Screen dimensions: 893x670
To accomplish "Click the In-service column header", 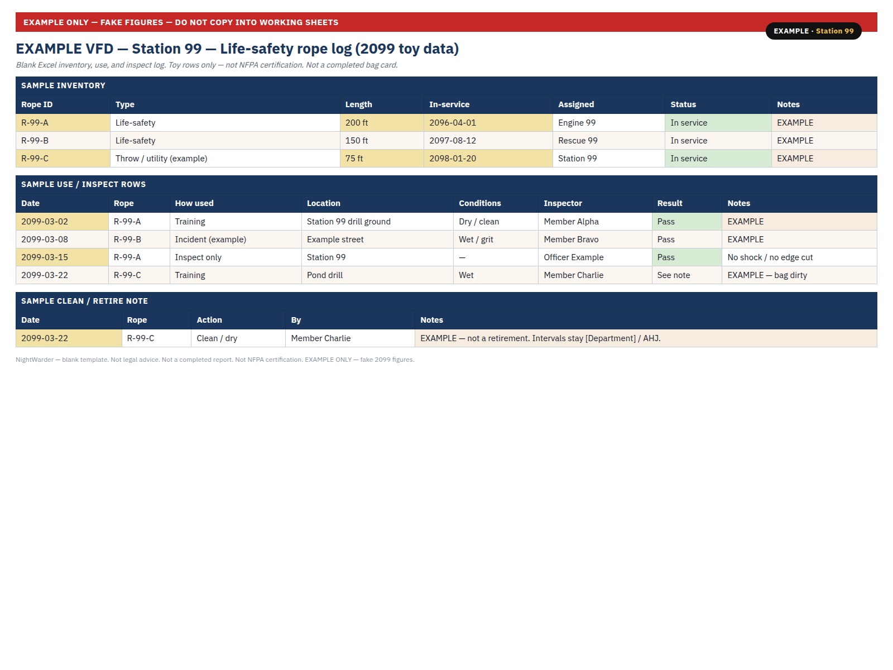I will coord(488,104).
